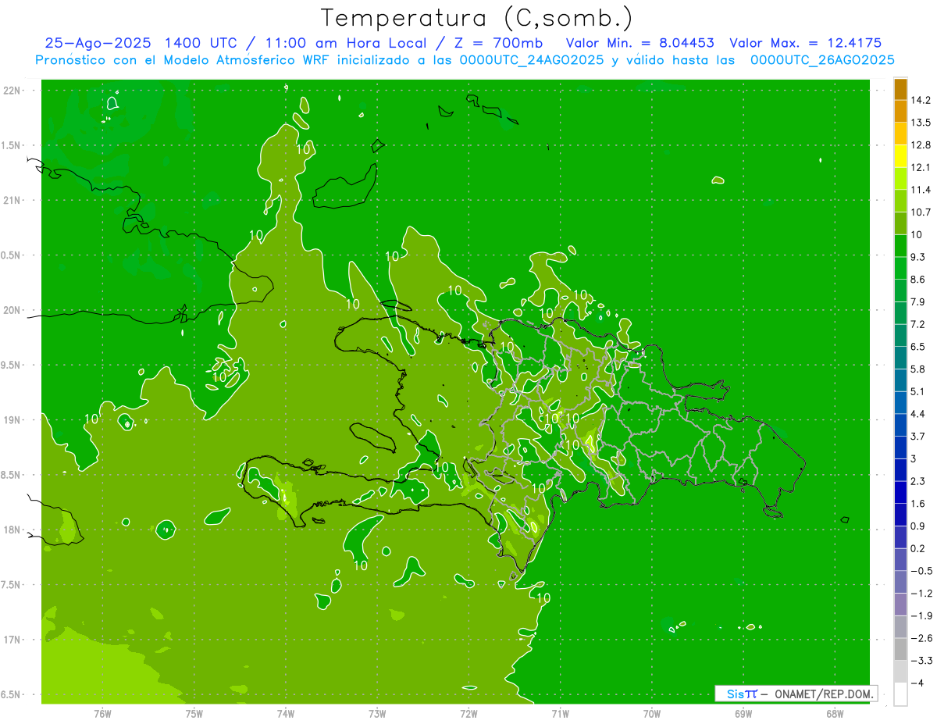Click the '73W' longitude axis label
The width and height of the screenshot is (937, 724).
click(377, 713)
